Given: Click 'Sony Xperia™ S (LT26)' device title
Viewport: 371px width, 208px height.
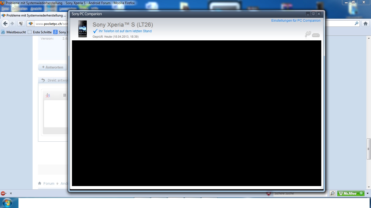Looking at the screenshot, I should click(123, 25).
